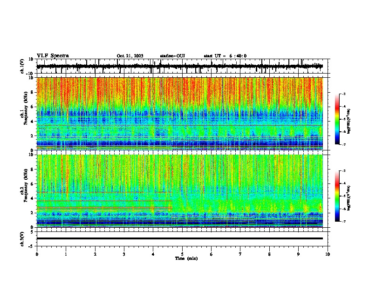Click time axis tick label "8"
The image size is (369, 285).
(x=269, y=254)
